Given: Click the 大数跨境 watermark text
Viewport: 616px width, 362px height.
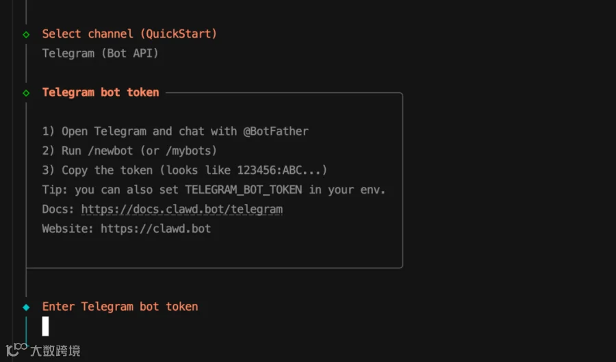Looking at the screenshot, I should tap(55, 350).
